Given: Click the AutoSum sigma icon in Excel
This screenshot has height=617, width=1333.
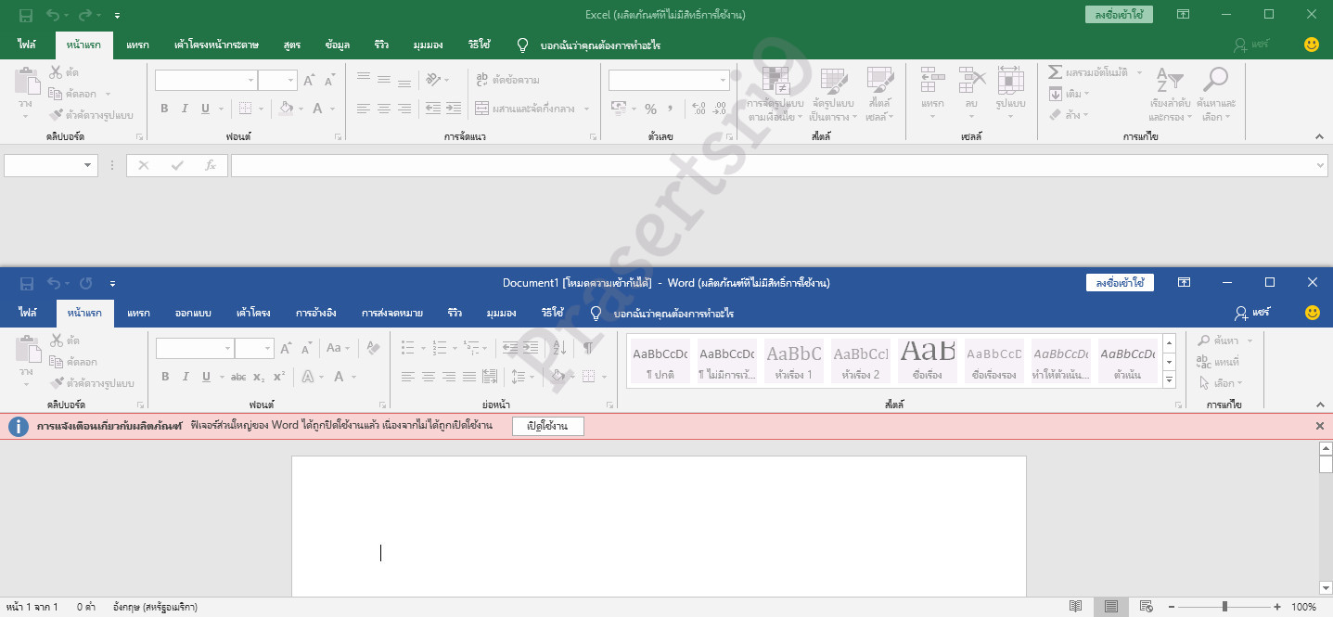Looking at the screenshot, I should coord(1055,72).
